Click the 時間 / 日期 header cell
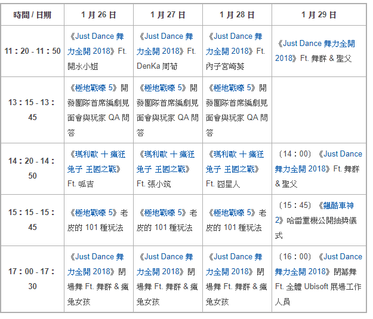Screen dimensions: 373x319 pyautogui.click(x=33, y=15)
